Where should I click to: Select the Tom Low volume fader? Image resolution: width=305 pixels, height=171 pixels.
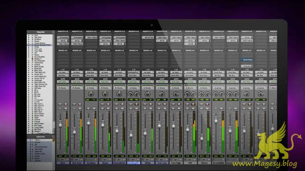[159, 124]
